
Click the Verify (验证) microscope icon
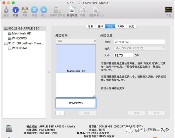click(x=6, y=10)
